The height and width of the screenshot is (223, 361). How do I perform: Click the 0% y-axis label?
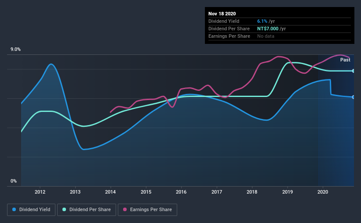pos(14,181)
